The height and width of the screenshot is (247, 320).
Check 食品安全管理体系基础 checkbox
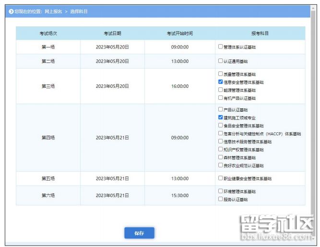221,126
